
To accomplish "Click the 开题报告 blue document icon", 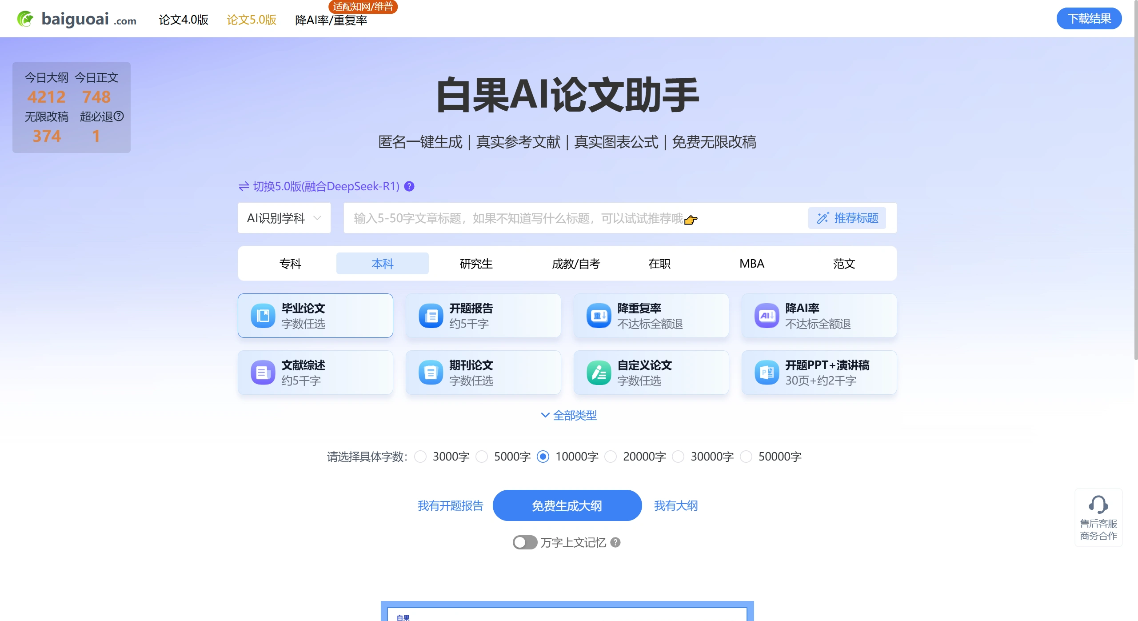I will 431,315.
